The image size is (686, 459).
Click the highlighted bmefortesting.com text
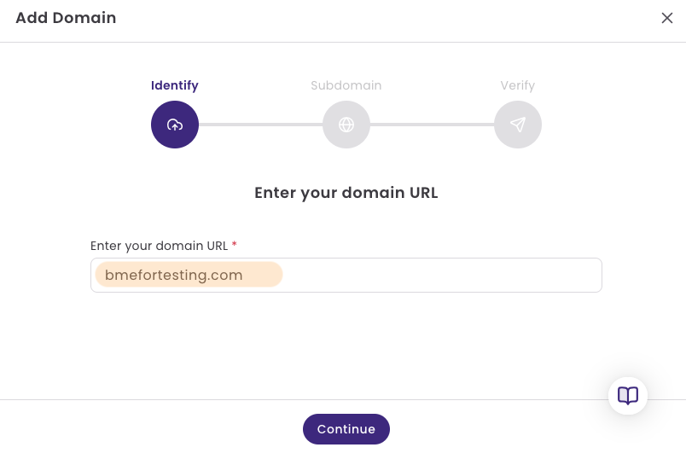click(174, 275)
